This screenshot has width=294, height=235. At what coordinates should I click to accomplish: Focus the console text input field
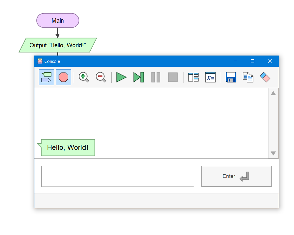point(118,176)
